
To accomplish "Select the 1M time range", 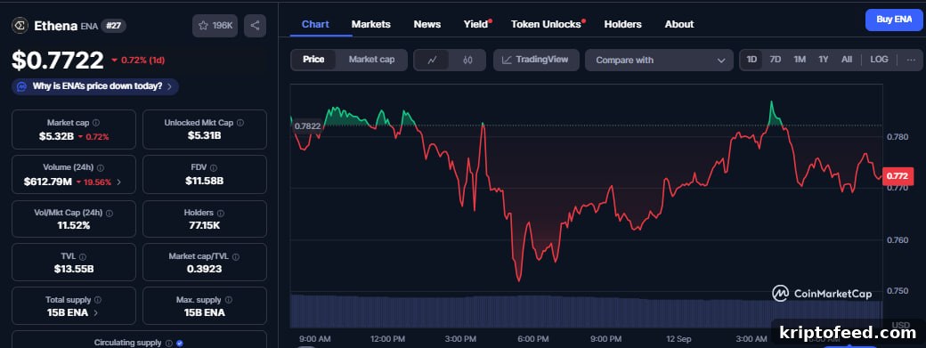I will pyautogui.click(x=800, y=60).
